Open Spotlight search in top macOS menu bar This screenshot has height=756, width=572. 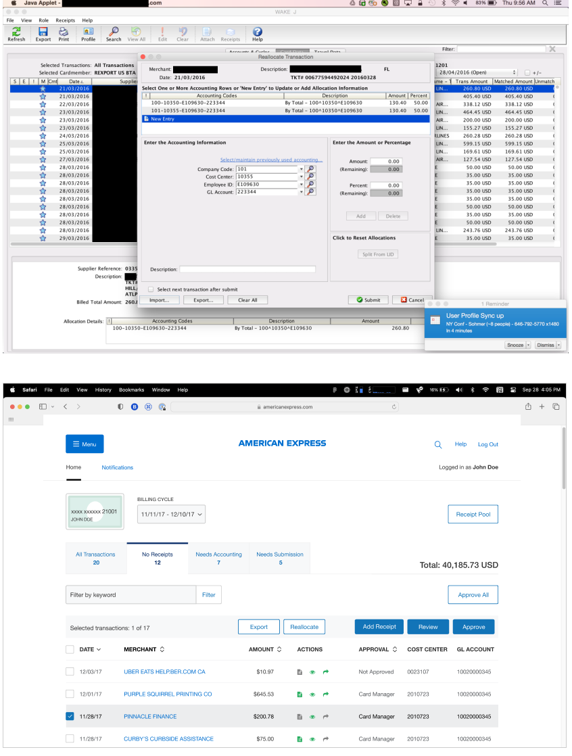click(545, 3)
